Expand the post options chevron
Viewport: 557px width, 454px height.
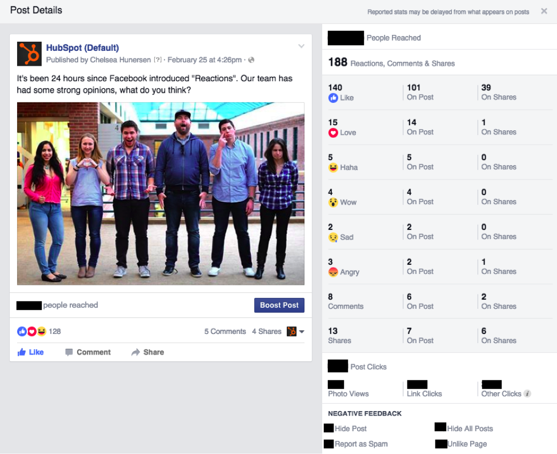[301, 46]
